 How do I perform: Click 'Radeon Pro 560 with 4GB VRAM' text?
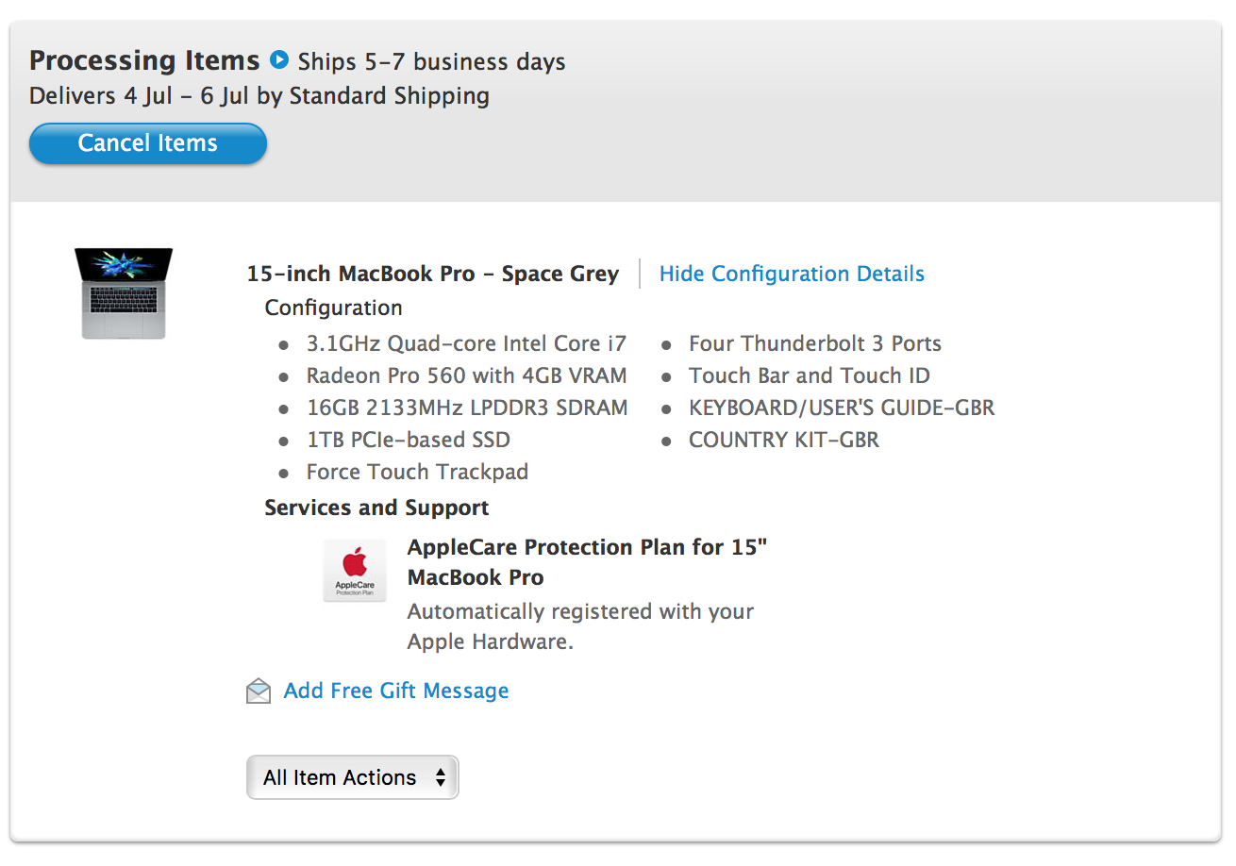coord(466,375)
